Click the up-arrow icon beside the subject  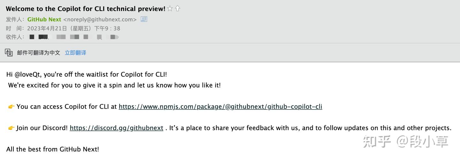click(178, 9)
